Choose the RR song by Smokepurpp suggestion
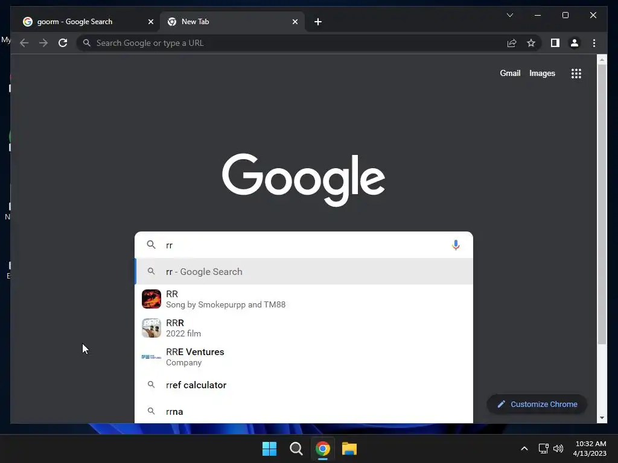This screenshot has width=618, height=463. [x=304, y=299]
